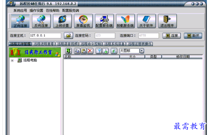This screenshot has width=208, height=135.
Task: Click the paste files icon
Action: pos(84,51)
